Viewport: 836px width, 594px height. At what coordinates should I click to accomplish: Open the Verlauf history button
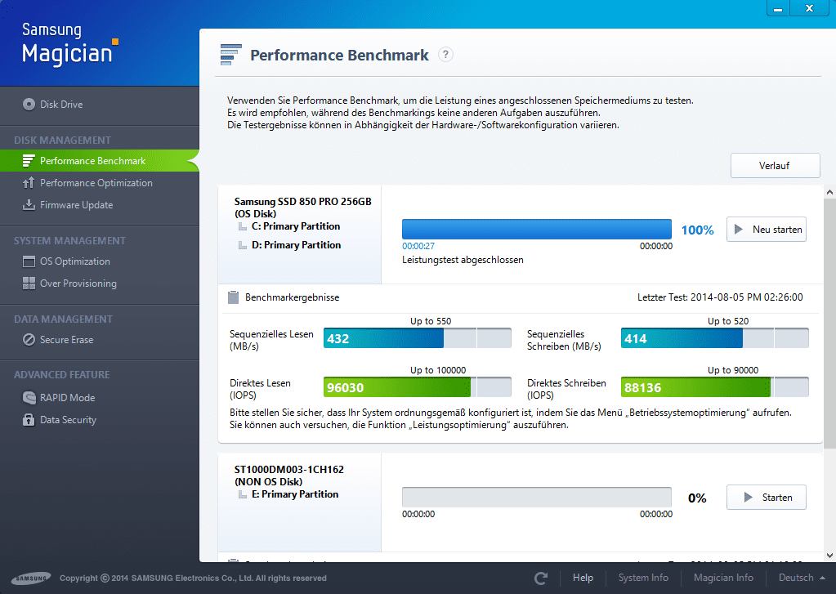[775, 166]
